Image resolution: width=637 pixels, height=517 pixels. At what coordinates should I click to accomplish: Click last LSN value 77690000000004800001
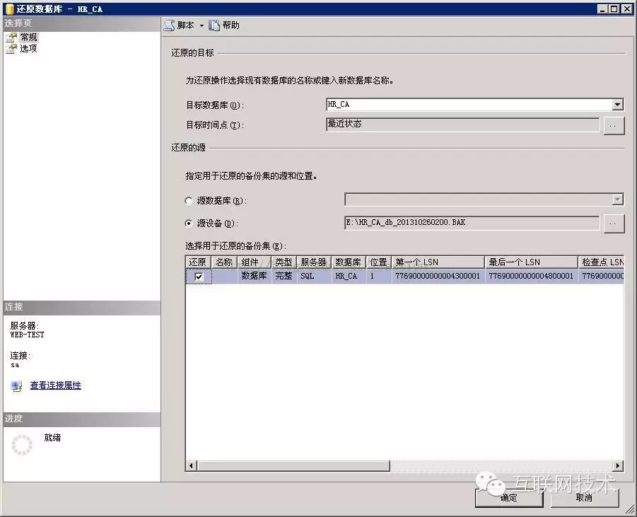(531, 276)
